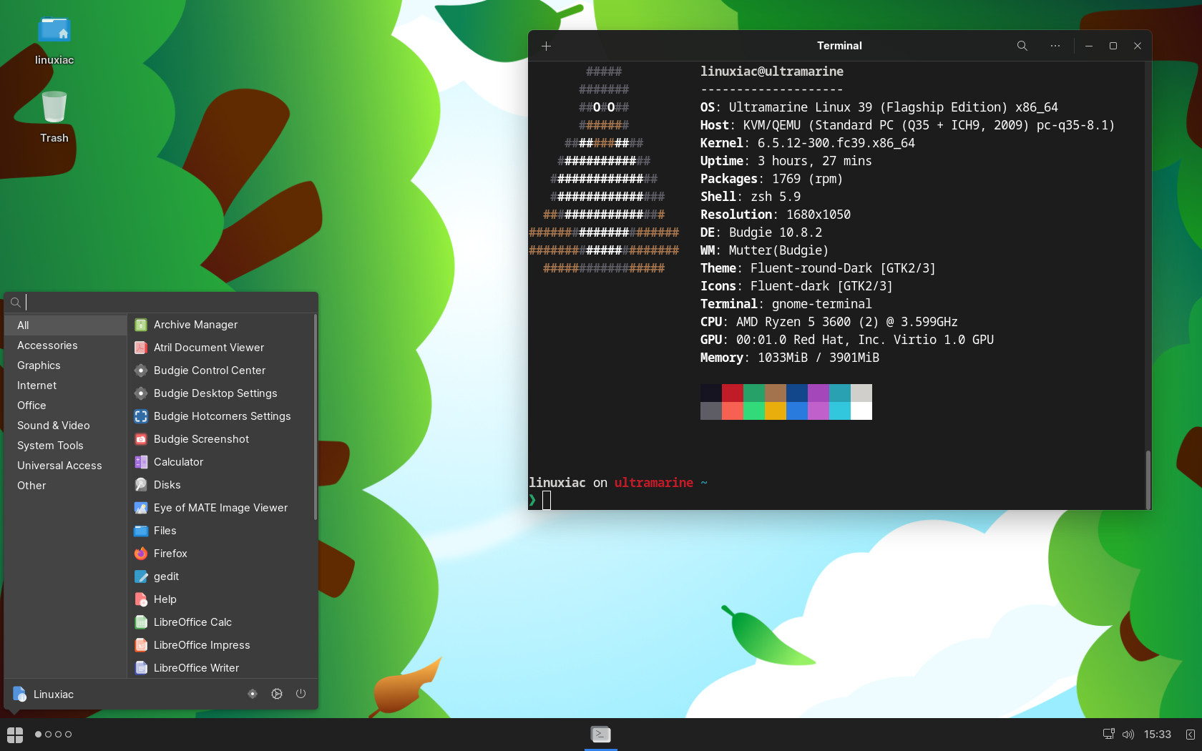Open gedit text editor icon
Screen dimensions: 1202x751
[141, 576]
